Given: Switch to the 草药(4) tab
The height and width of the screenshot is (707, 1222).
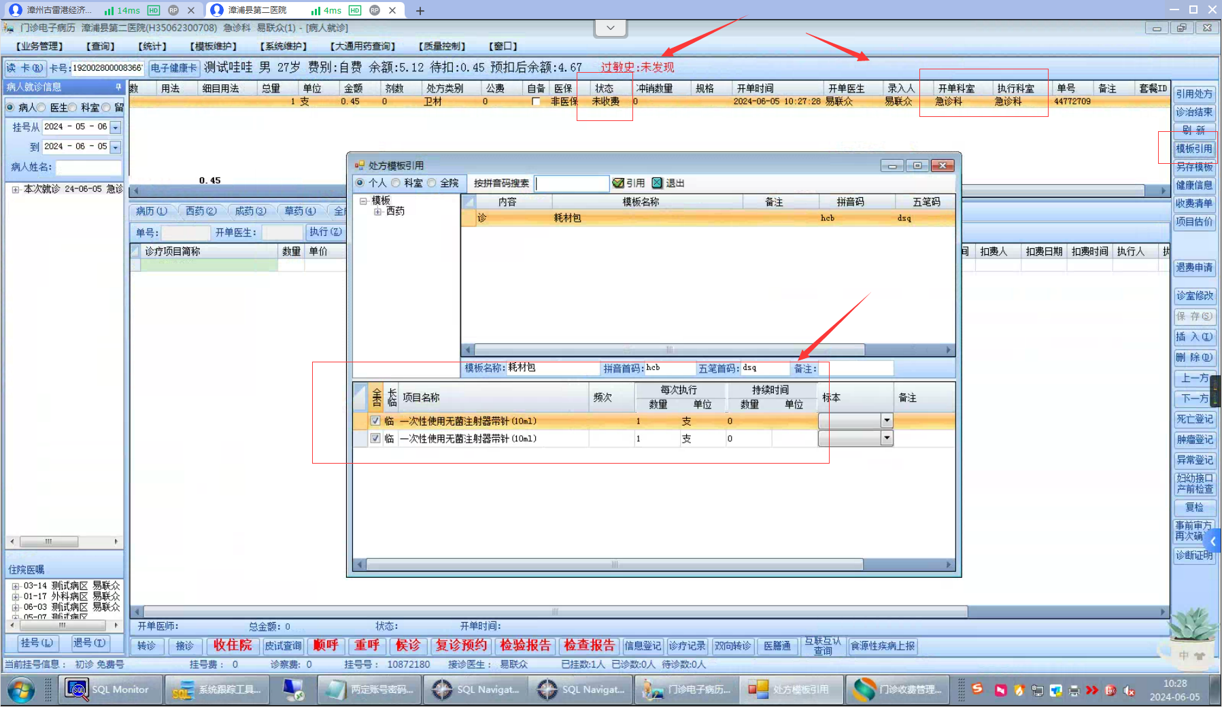Looking at the screenshot, I should point(300,211).
